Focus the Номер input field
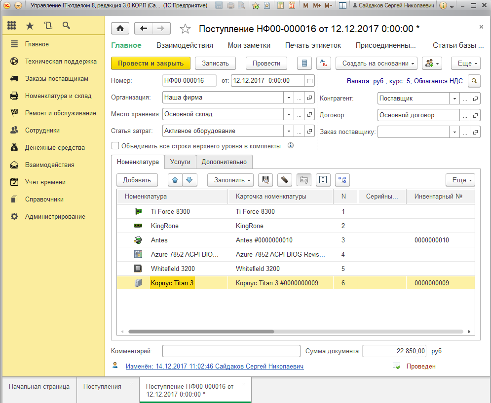This screenshot has height=403, width=491. 189,81
